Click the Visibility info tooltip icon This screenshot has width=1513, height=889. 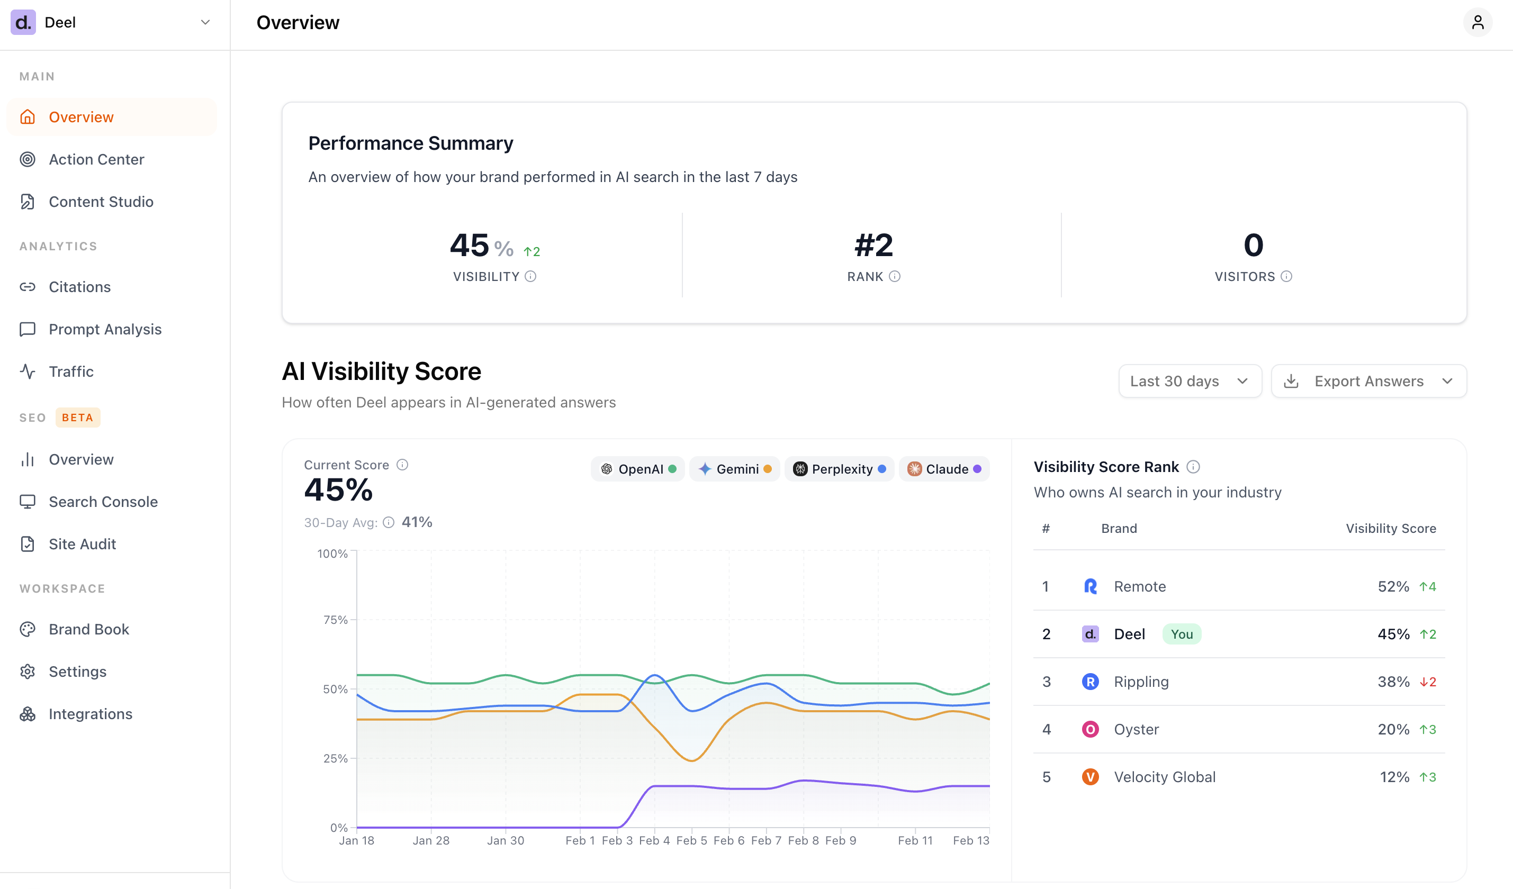(x=531, y=277)
